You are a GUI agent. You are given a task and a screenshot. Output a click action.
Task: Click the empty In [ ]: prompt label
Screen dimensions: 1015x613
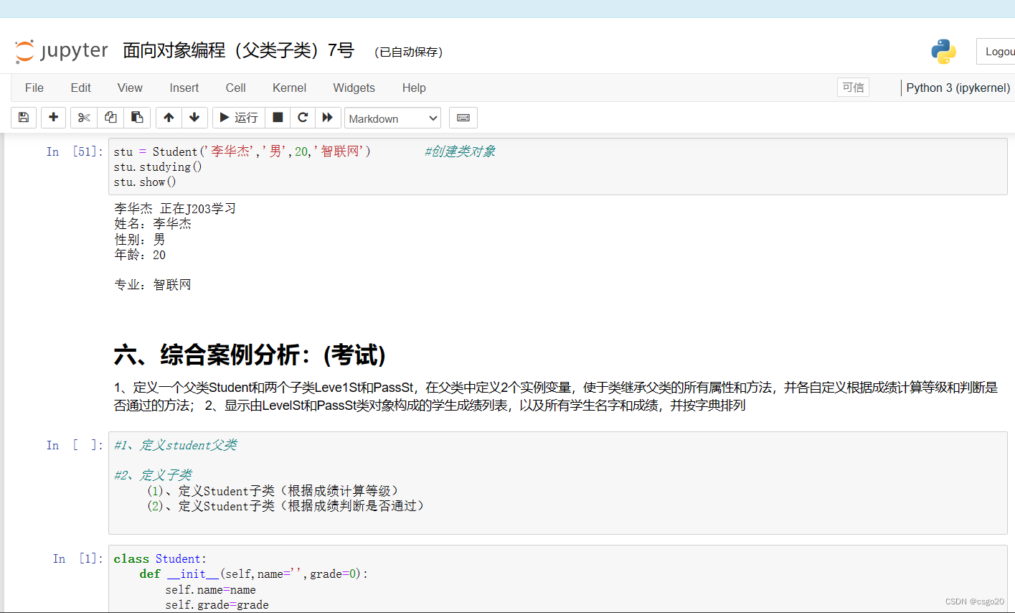[75, 445]
